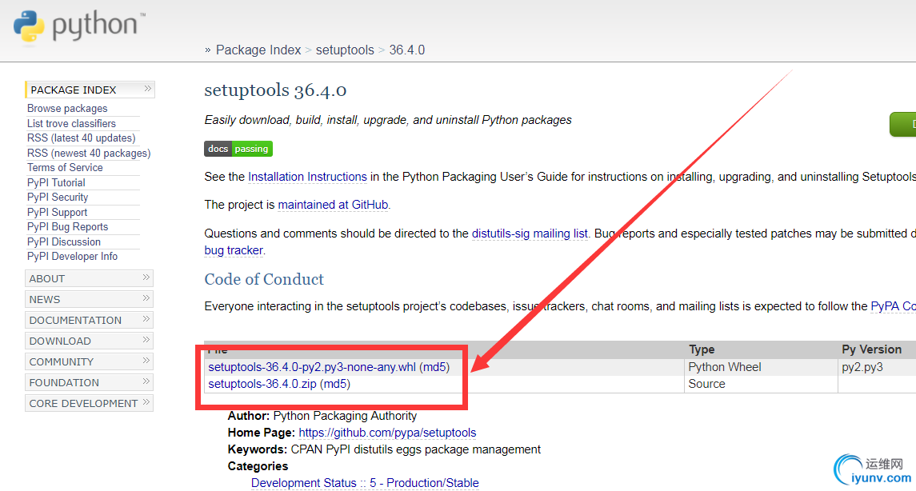Download setuptools-36.4.0-py2.py3-none-any.whl file
Viewport: 916px width, 491px height.
[312, 367]
